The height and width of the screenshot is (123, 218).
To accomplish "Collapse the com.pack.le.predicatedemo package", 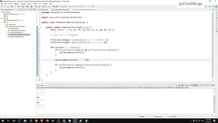I will click(x=5, y=26).
